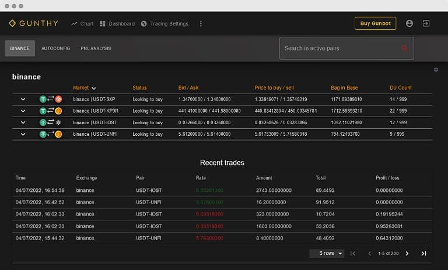Expand the USDT-IOST row

pos(23,123)
